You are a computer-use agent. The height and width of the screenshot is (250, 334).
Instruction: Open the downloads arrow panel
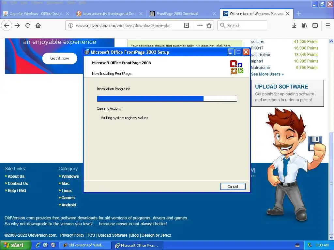pos(294,25)
